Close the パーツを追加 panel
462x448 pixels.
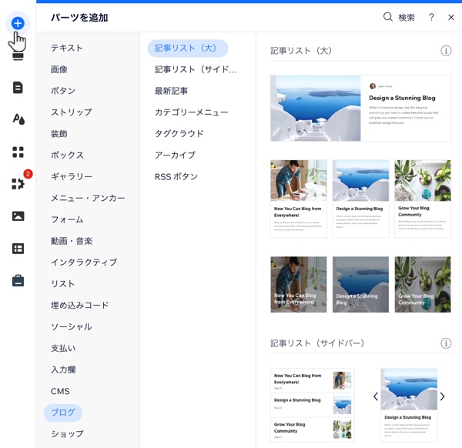click(450, 18)
